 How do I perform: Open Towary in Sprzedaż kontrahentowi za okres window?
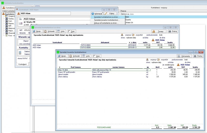point(159,31)
